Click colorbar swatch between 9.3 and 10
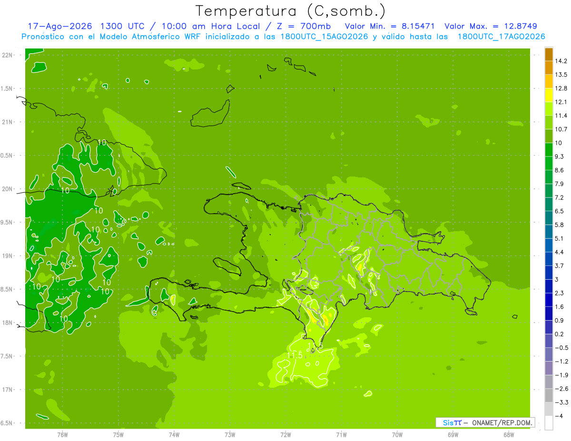The width and height of the screenshot is (571, 441). tap(549, 149)
